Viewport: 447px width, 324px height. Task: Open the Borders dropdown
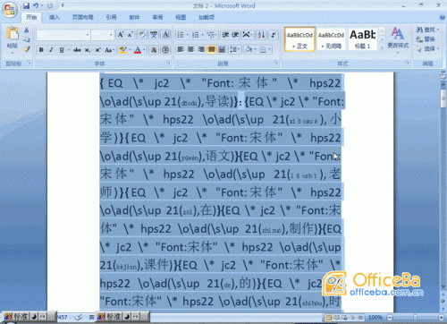pyautogui.click(x=265, y=49)
